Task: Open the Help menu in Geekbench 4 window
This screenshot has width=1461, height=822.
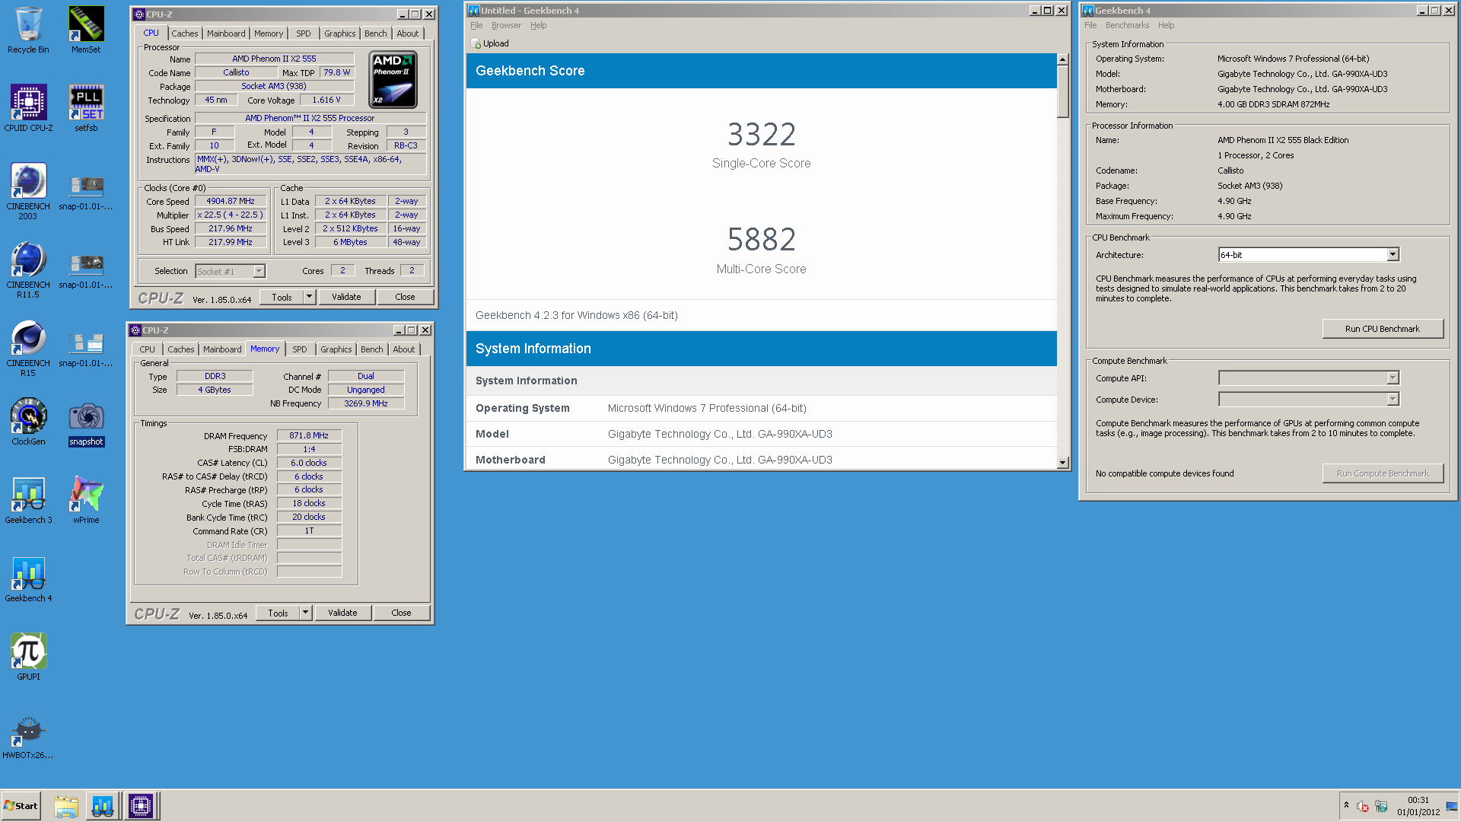Action: [1166, 25]
